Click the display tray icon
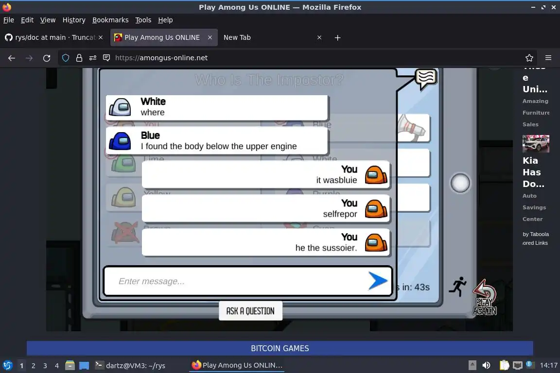The height and width of the screenshot is (373, 560). tap(518, 365)
